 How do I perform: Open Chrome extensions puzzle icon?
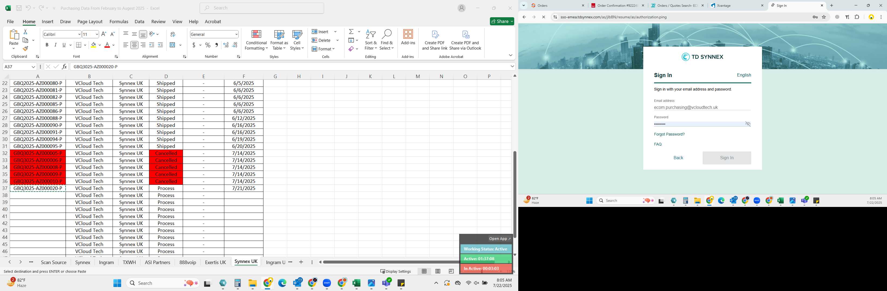click(857, 17)
